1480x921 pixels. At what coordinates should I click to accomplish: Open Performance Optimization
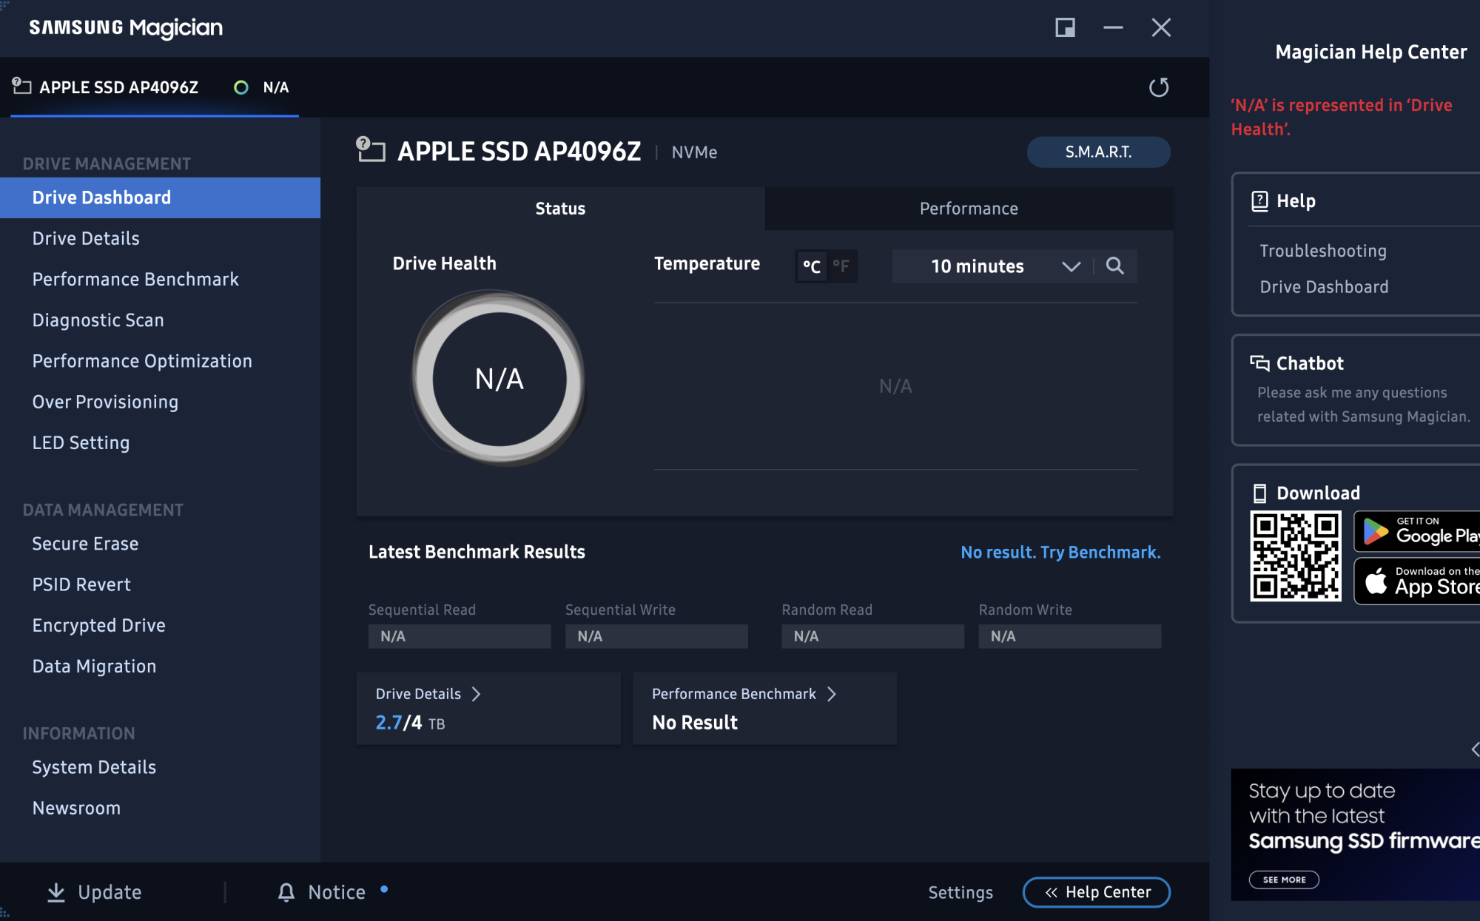[x=142, y=360]
